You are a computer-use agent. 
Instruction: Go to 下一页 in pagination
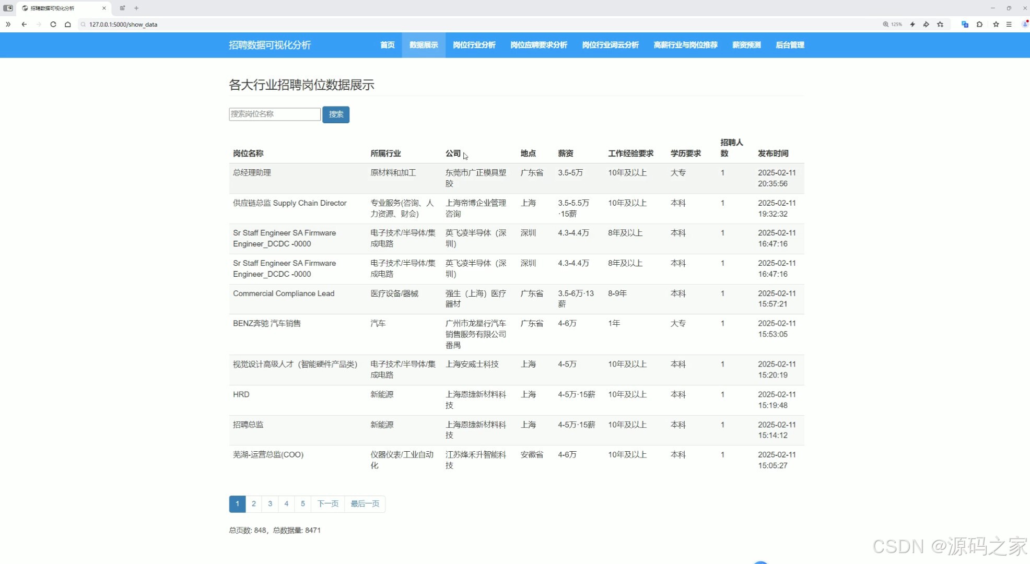(x=327, y=503)
